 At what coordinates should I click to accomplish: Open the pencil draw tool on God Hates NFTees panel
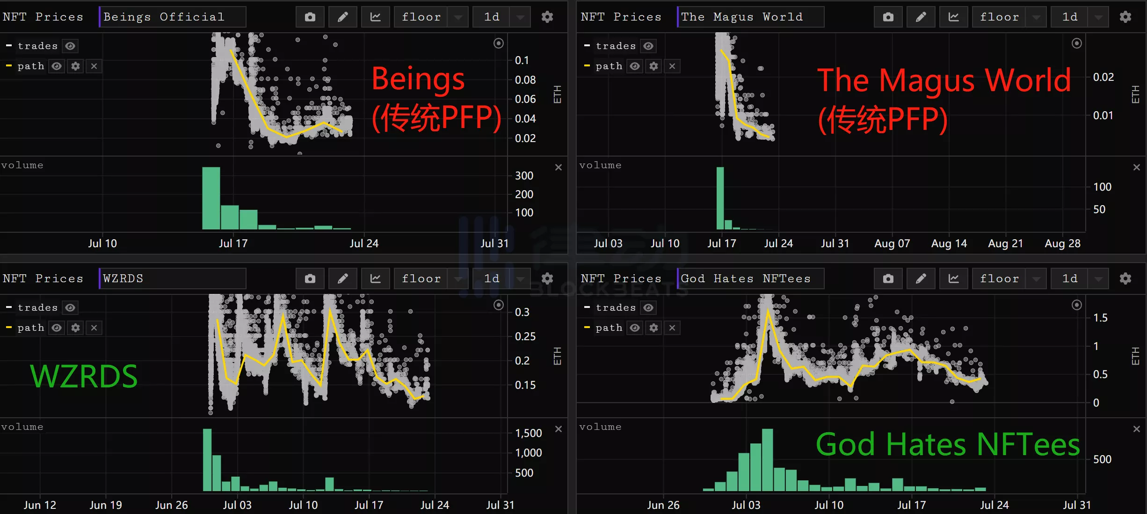pyautogui.click(x=921, y=279)
